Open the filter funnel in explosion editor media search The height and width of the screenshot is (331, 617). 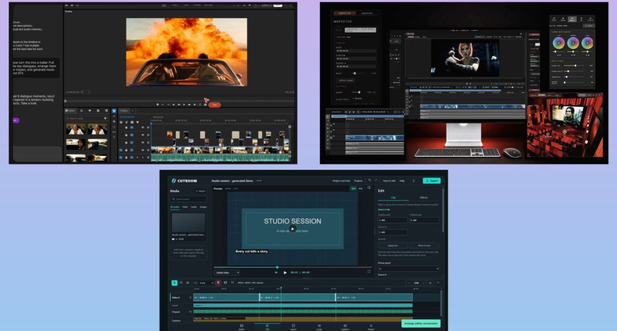[x=105, y=119]
